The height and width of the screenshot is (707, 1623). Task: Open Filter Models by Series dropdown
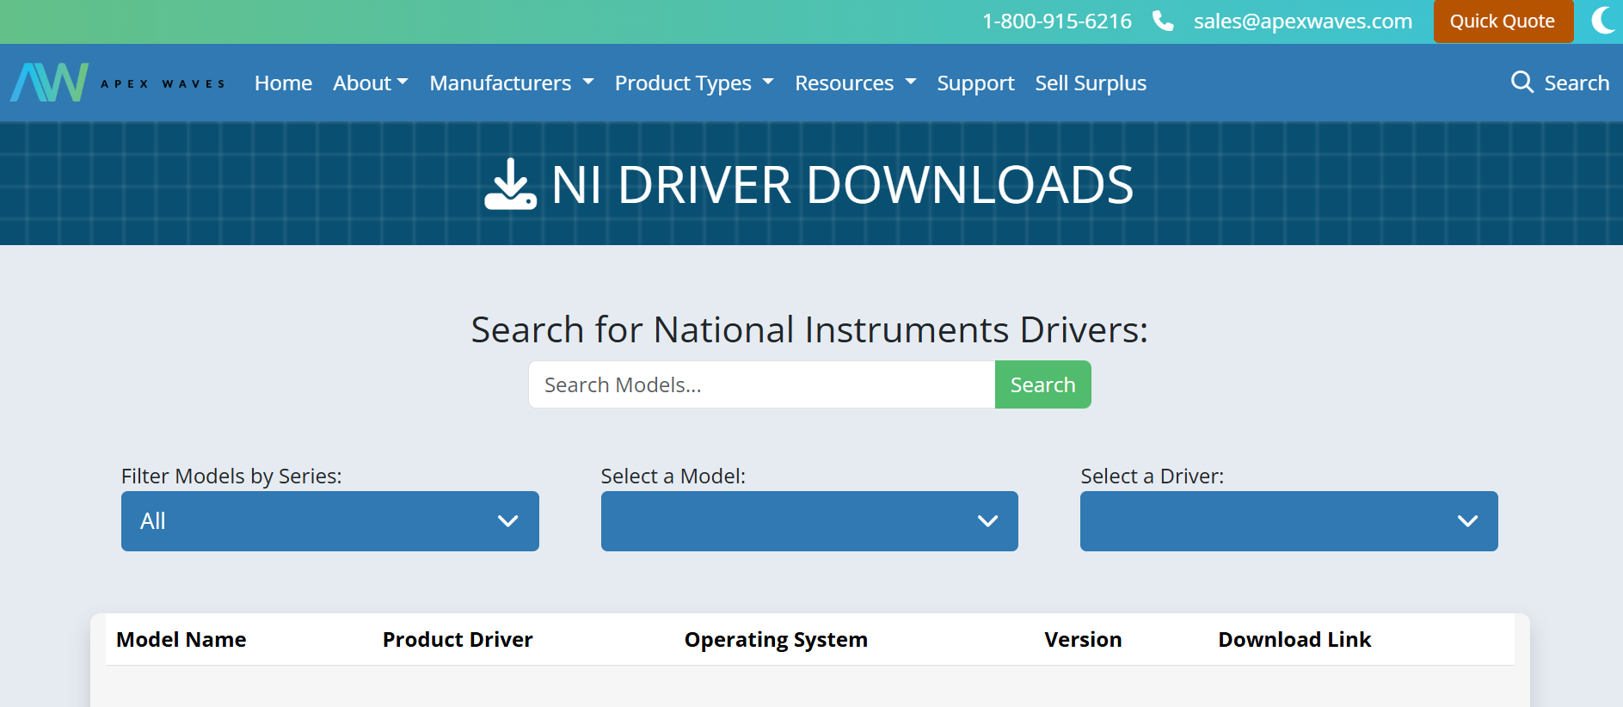(330, 521)
